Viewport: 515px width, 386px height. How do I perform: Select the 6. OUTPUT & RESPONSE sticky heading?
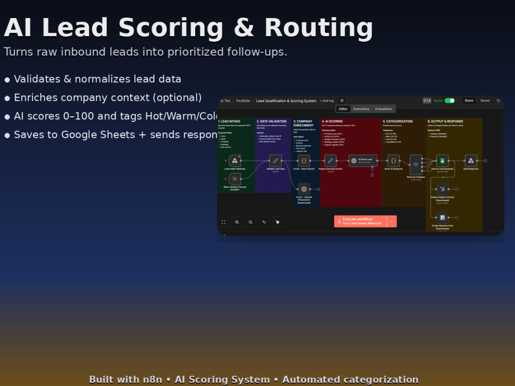445,121
